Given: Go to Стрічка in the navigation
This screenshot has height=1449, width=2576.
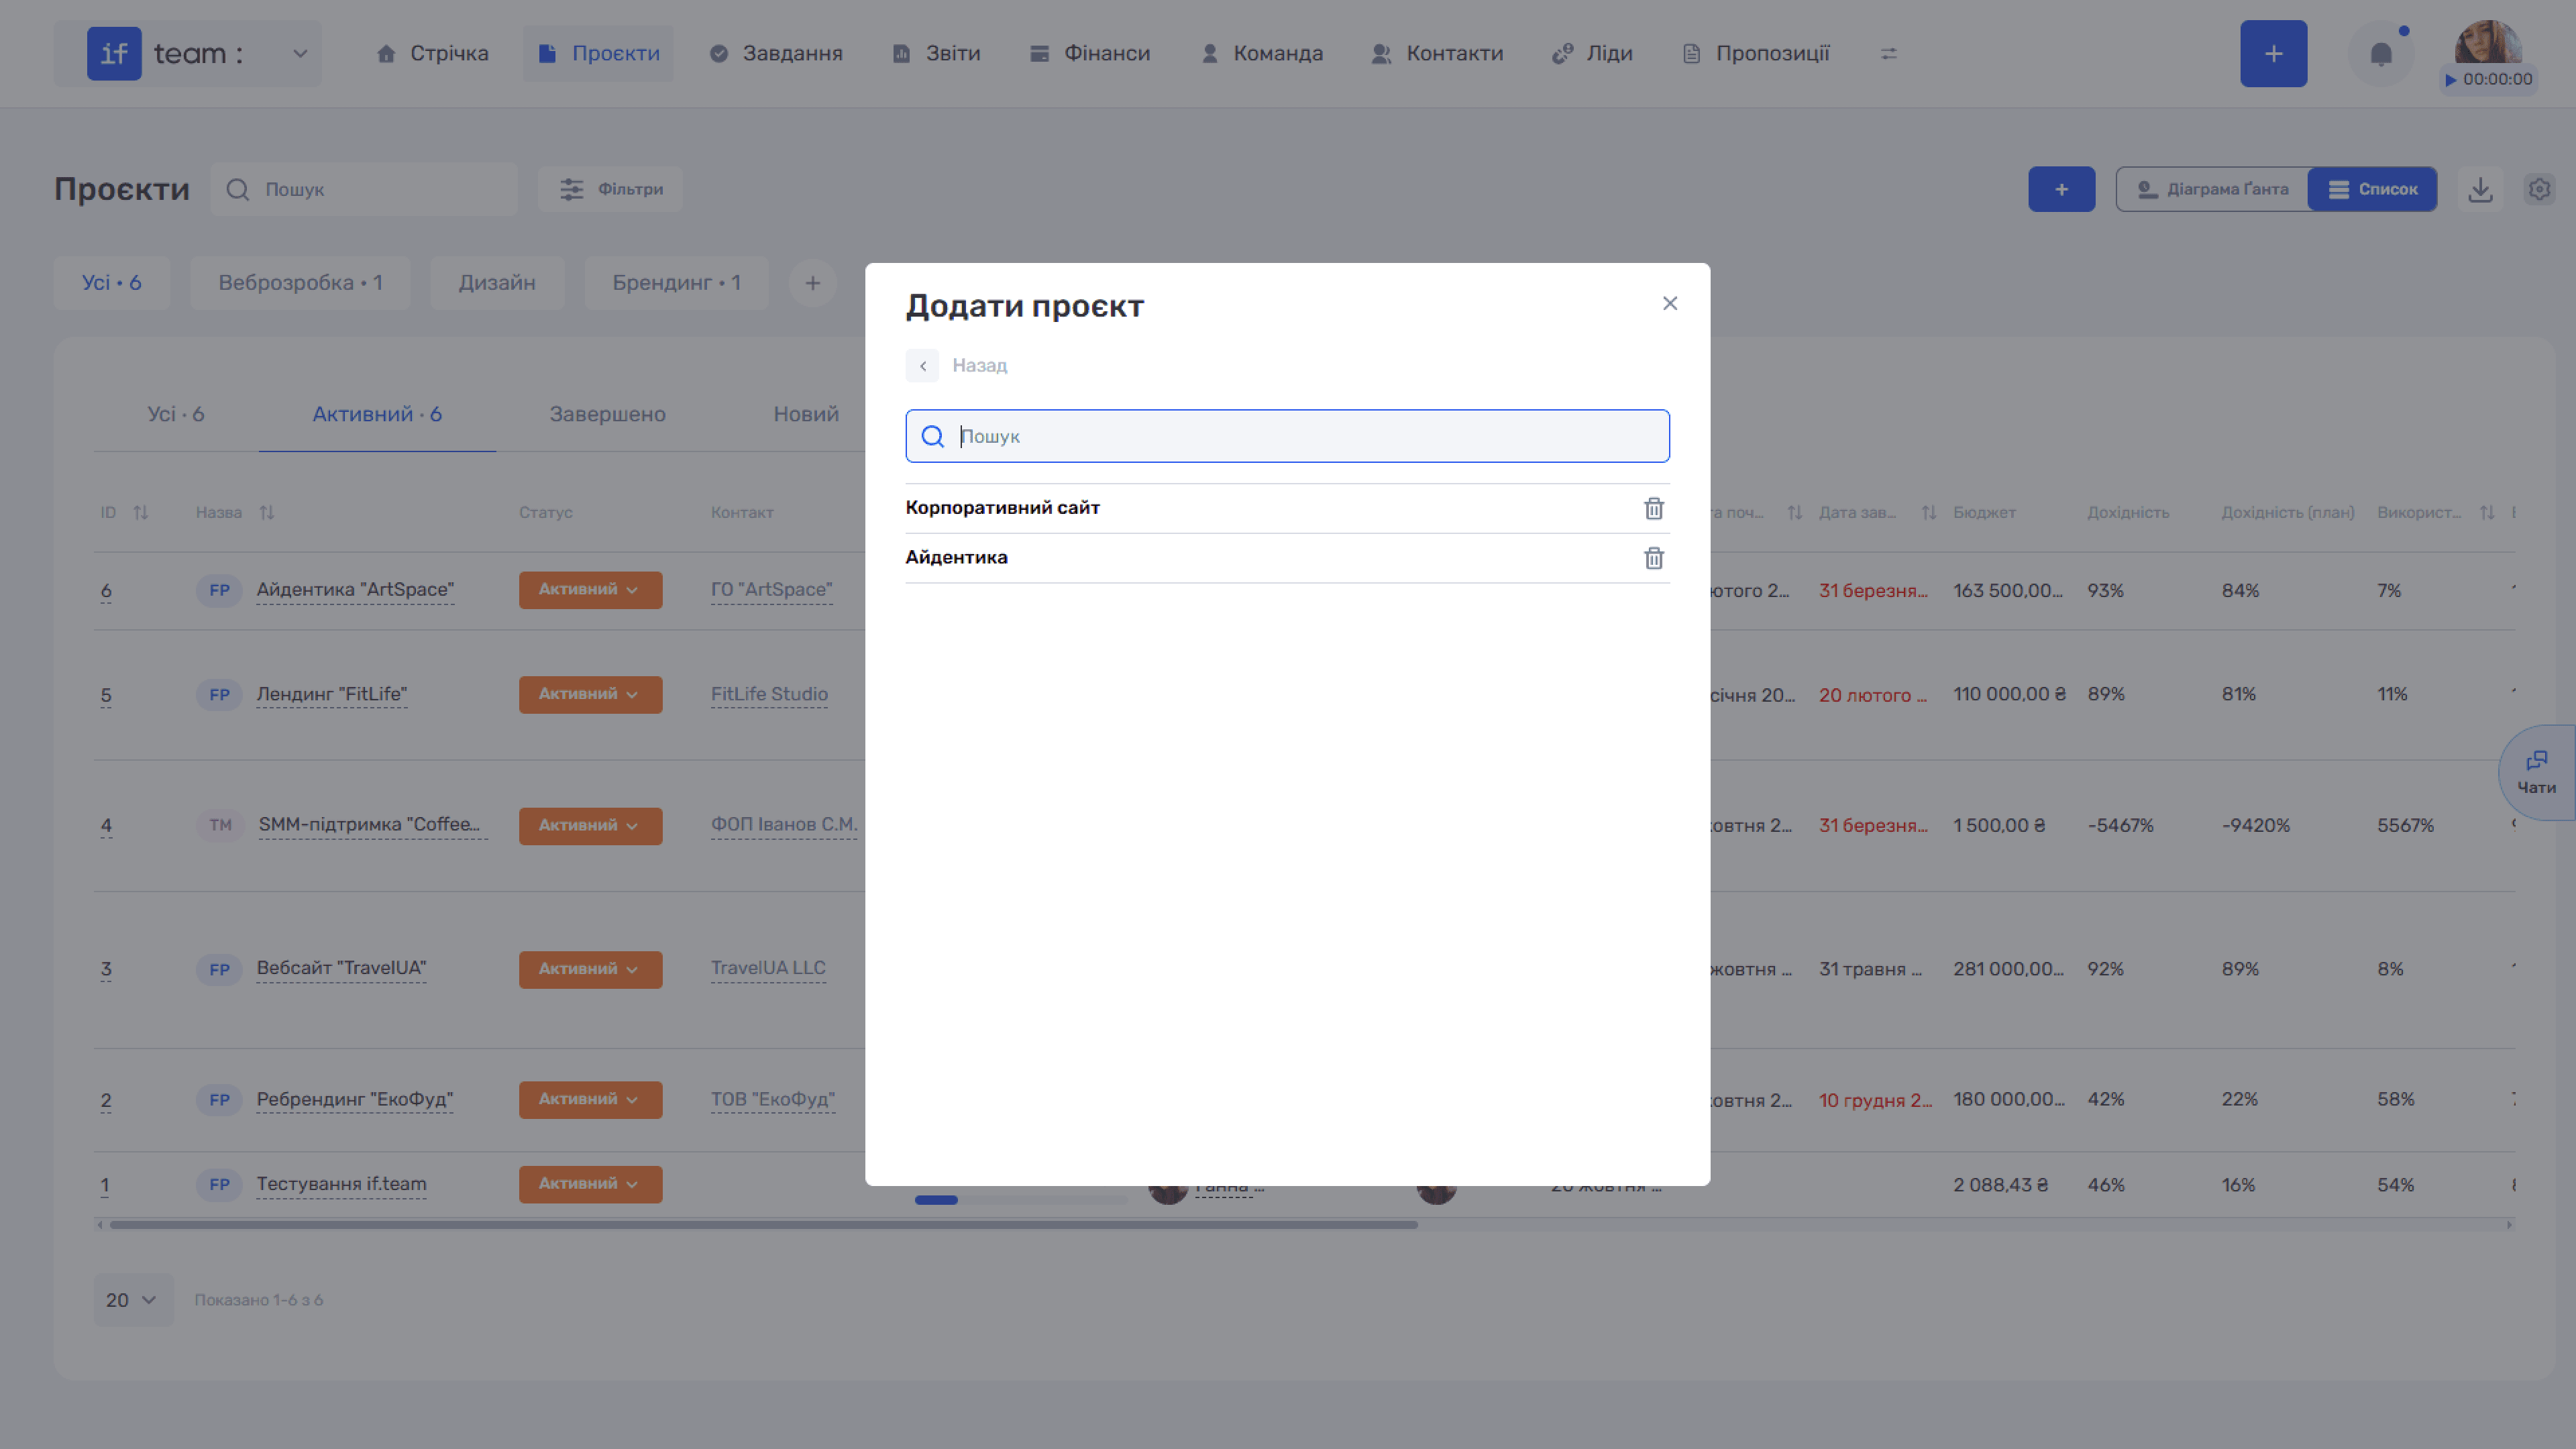Looking at the screenshot, I should pos(432,53).
